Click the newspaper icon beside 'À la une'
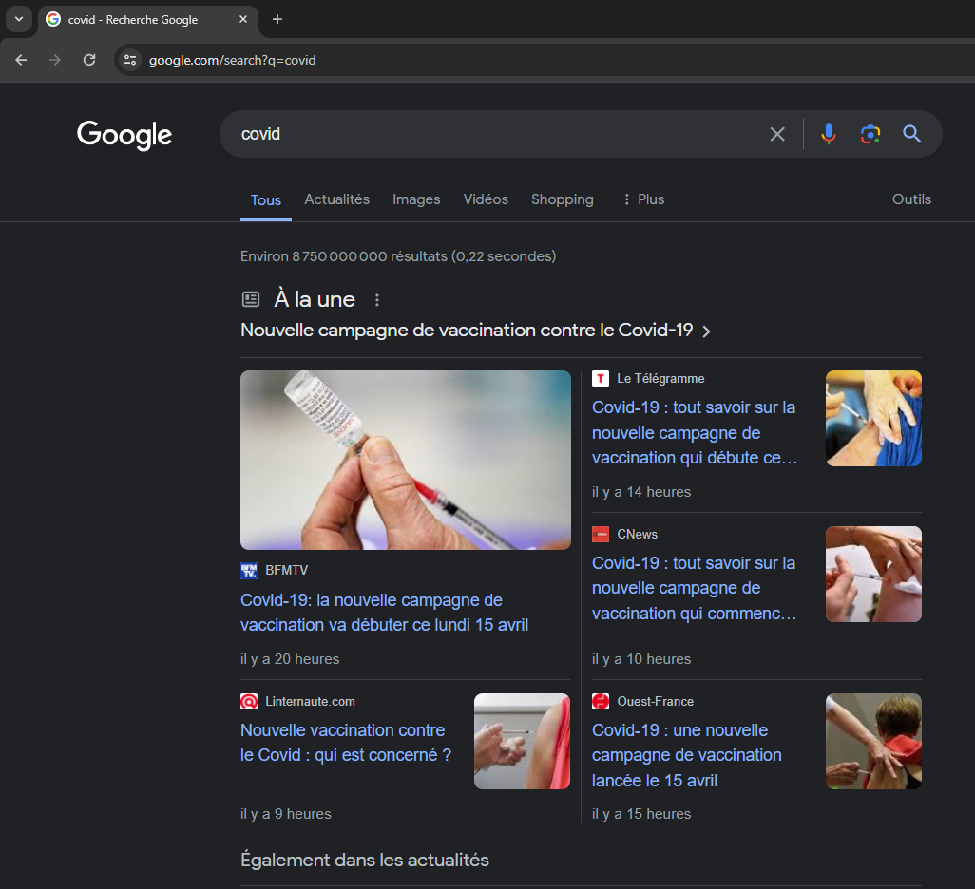975x889 pixels. (251, 299)
